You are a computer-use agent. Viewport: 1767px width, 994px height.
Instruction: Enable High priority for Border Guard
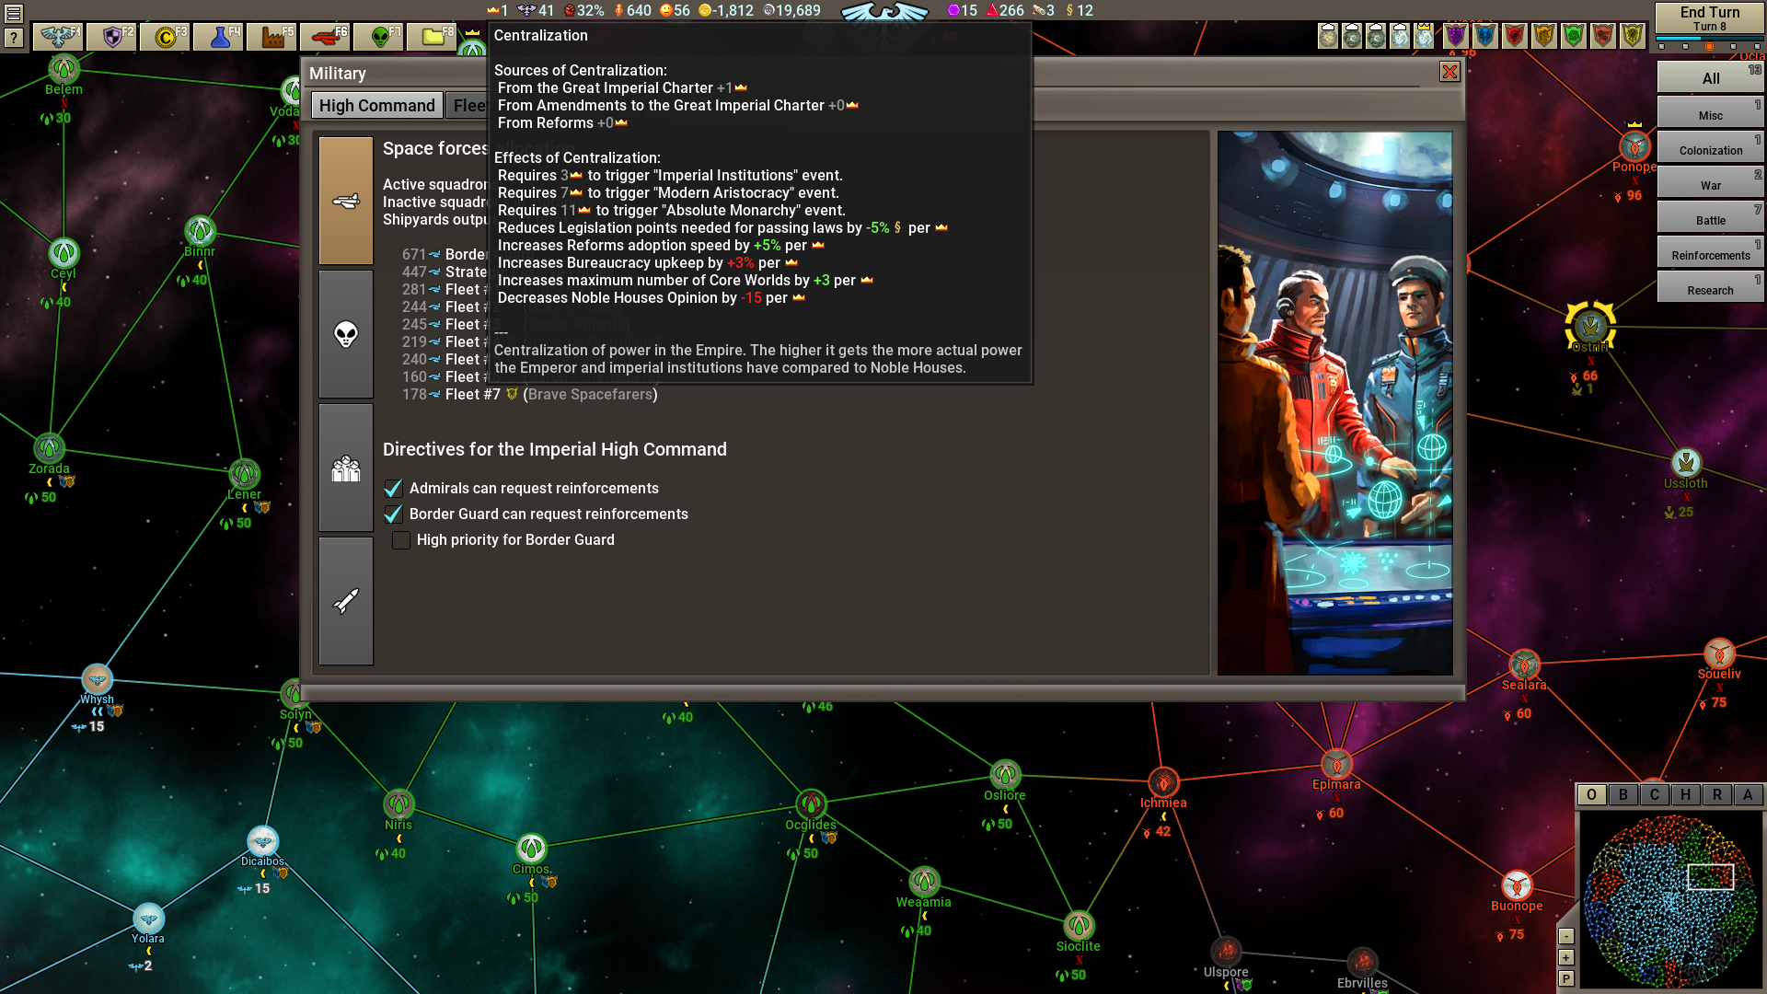tap(401, 540)
